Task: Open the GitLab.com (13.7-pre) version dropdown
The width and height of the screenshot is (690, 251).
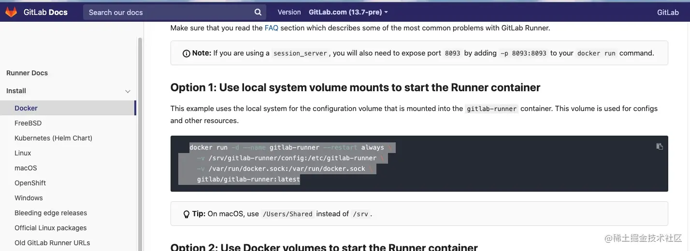Action: pos(348,12)
